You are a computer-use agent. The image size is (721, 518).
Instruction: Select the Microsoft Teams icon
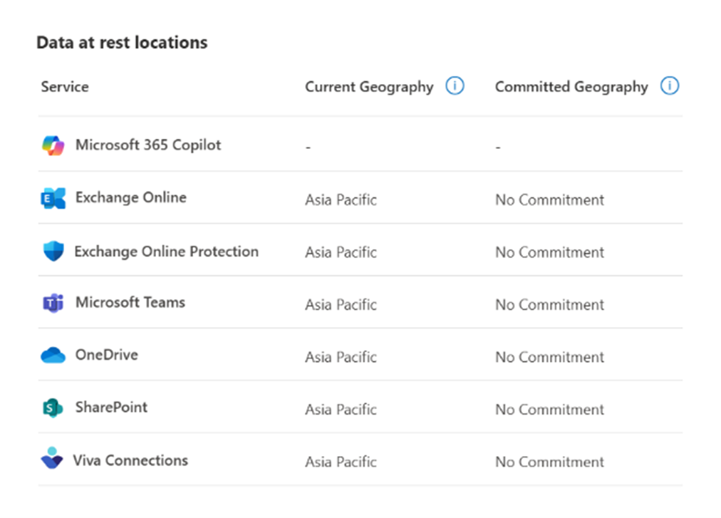pos(53,303)
